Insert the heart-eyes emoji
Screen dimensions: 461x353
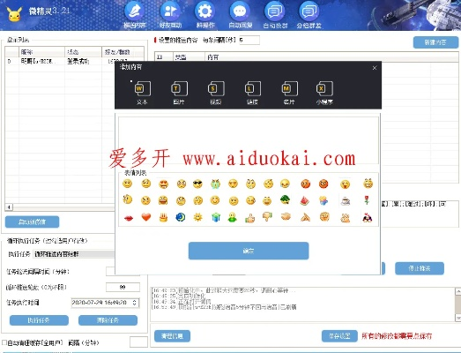pyautogui.click(x=163, y=184)
